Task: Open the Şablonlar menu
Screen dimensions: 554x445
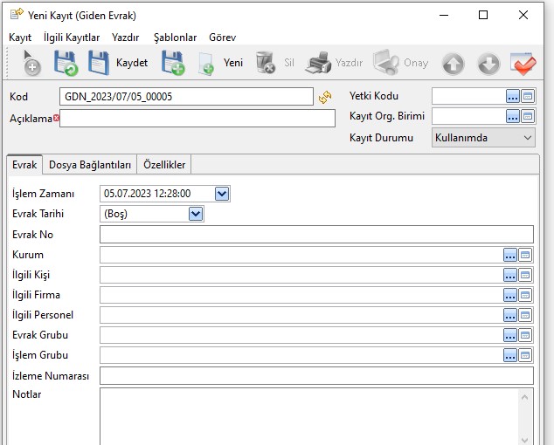Action: [x=175, y=38]
